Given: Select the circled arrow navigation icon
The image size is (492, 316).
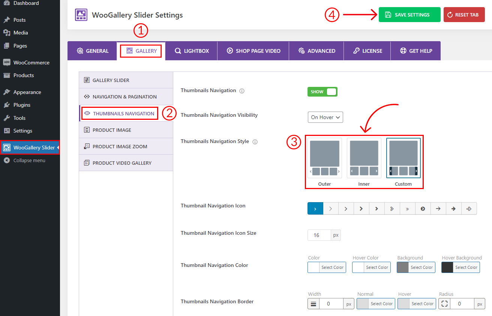Looking at the screenshot, I should [423, 209].
